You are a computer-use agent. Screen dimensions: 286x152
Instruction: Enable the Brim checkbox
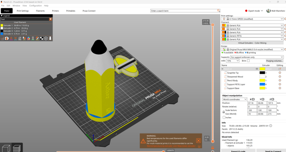248,61
